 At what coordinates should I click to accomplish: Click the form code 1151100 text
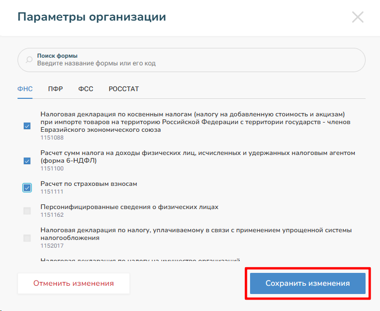(52, 168)
